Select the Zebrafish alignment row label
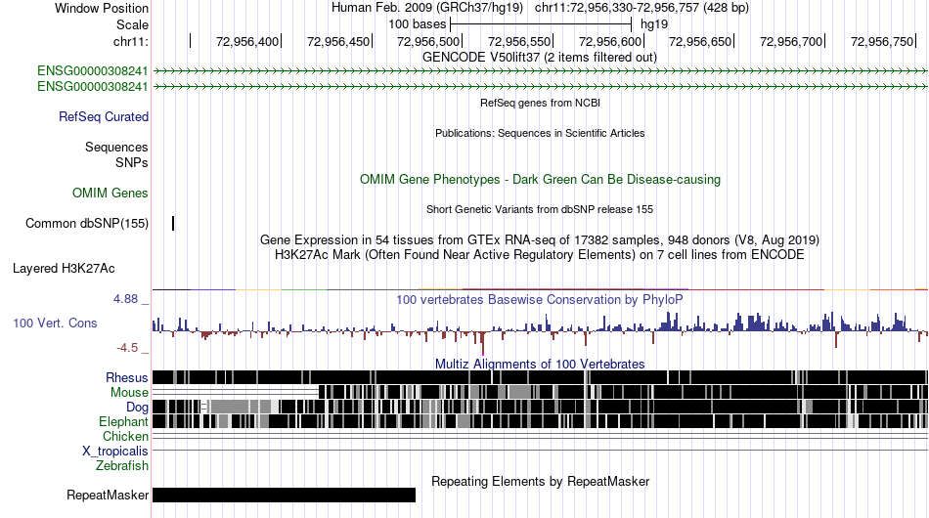Image resolution: width=929 pixels, height=518 pixels. 122,466
